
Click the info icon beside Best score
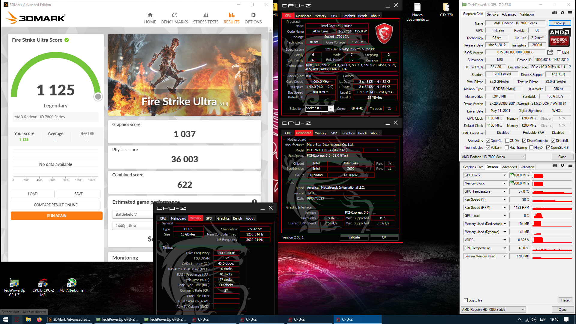(x=92, y=133)
